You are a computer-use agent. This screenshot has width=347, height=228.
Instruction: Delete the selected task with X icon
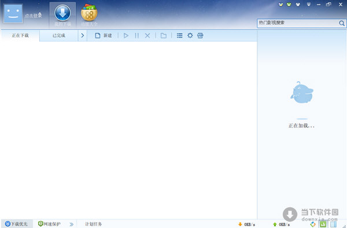[147, 36]
